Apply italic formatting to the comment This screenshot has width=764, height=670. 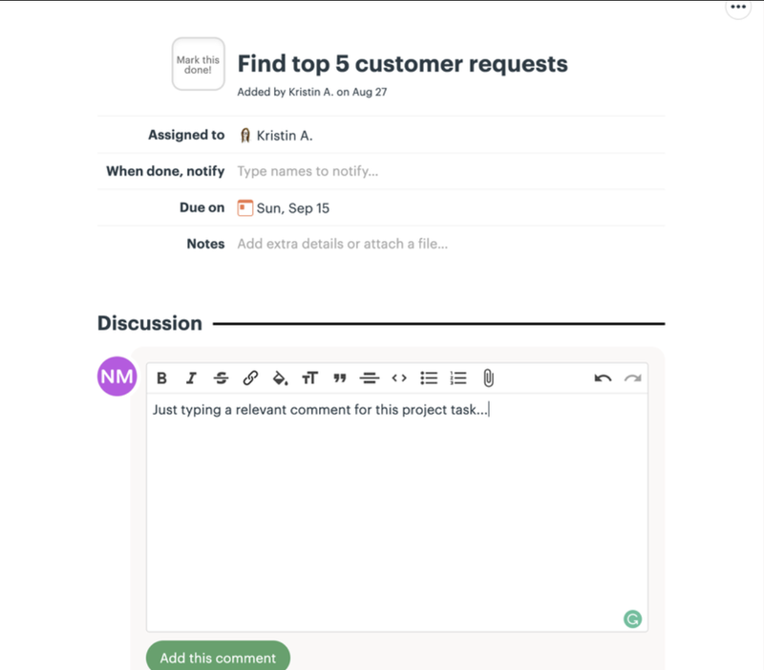(192, 378)
